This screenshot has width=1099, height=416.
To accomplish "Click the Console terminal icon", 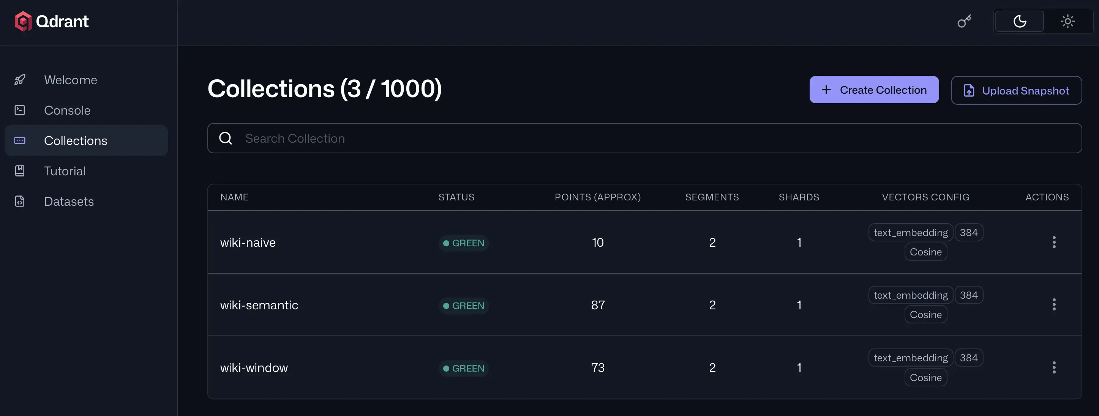I will point(20,110).
